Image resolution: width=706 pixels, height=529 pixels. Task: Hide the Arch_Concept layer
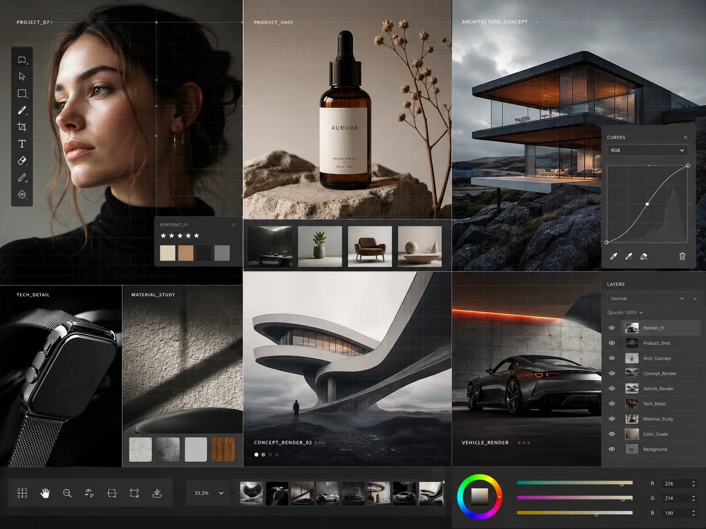(x=611, y=358)
